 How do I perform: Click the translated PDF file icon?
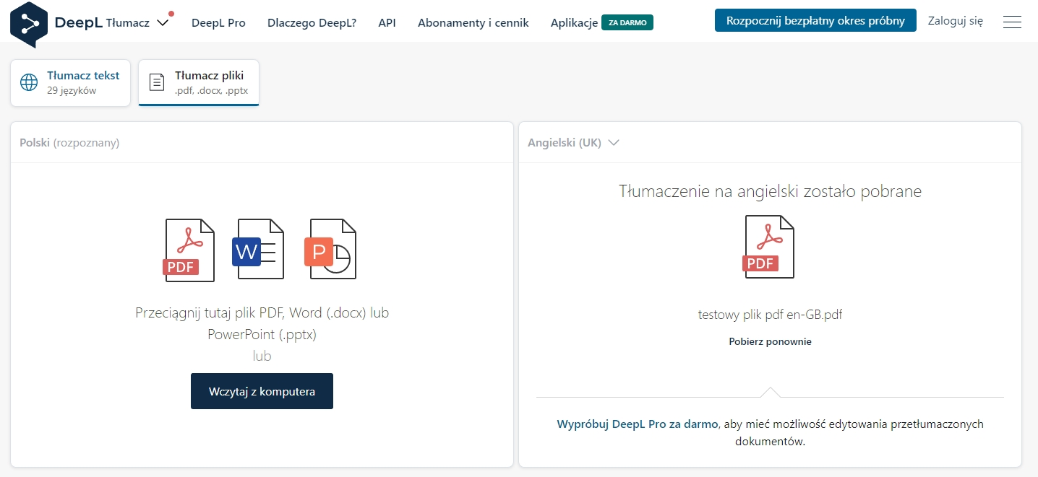pos(769,247)
